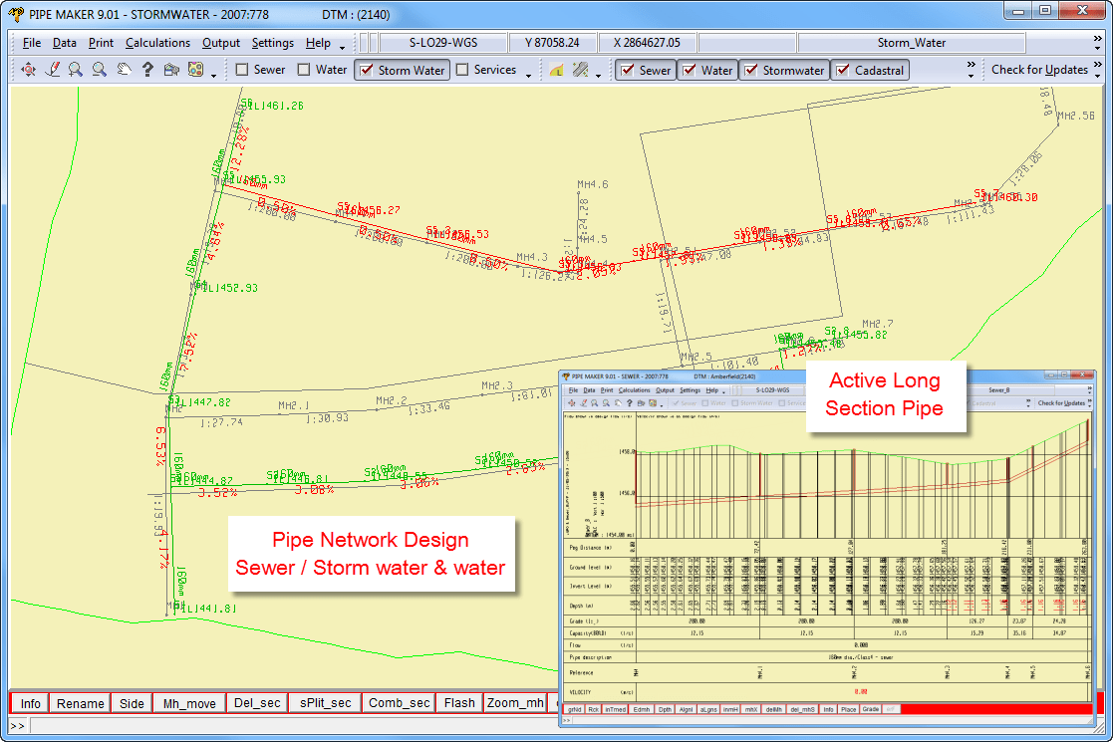Click palette icon in Sewer long section window
Viewport: 1113px width, 742px height.
[653, 403]
